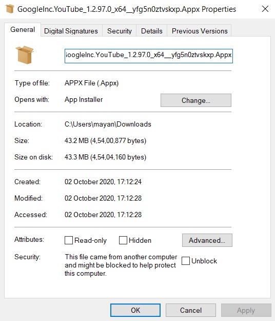This screenshot has width=275, height=321.
Task: Go to the Details tab
Action: 152,31
